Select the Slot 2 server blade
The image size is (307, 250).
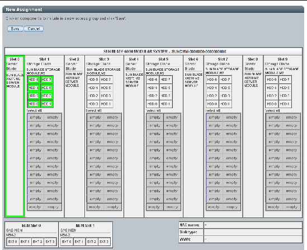click(74, 136)
